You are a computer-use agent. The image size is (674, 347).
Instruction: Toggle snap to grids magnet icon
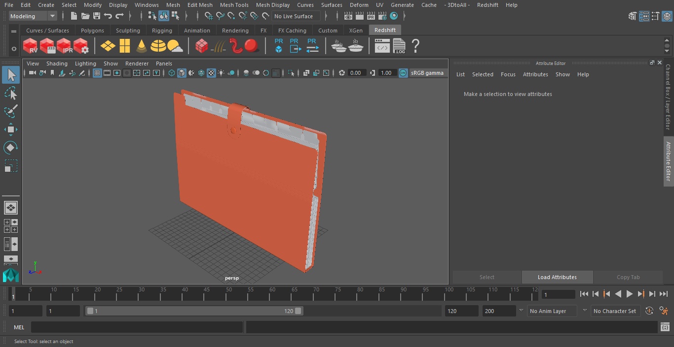tap(209, 16)
